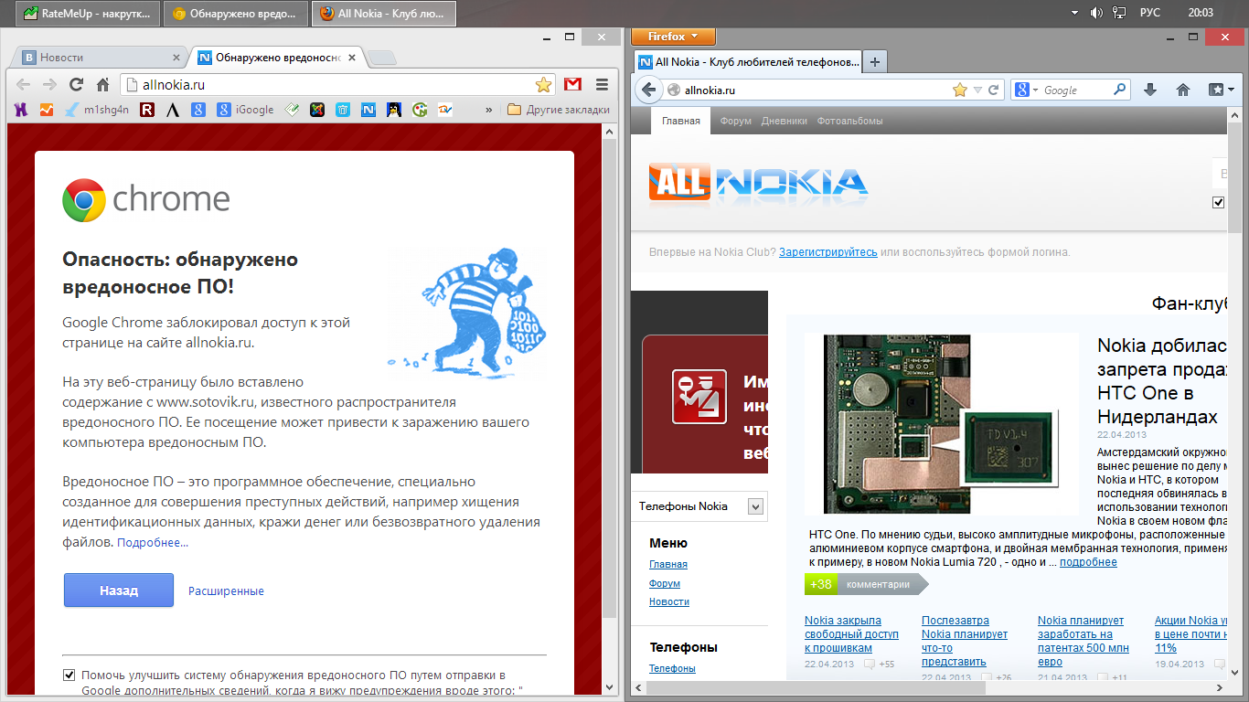Screen dimensions: 1249x702
Task: Reload page in Firefox
Action: click(x=995, y=90)
